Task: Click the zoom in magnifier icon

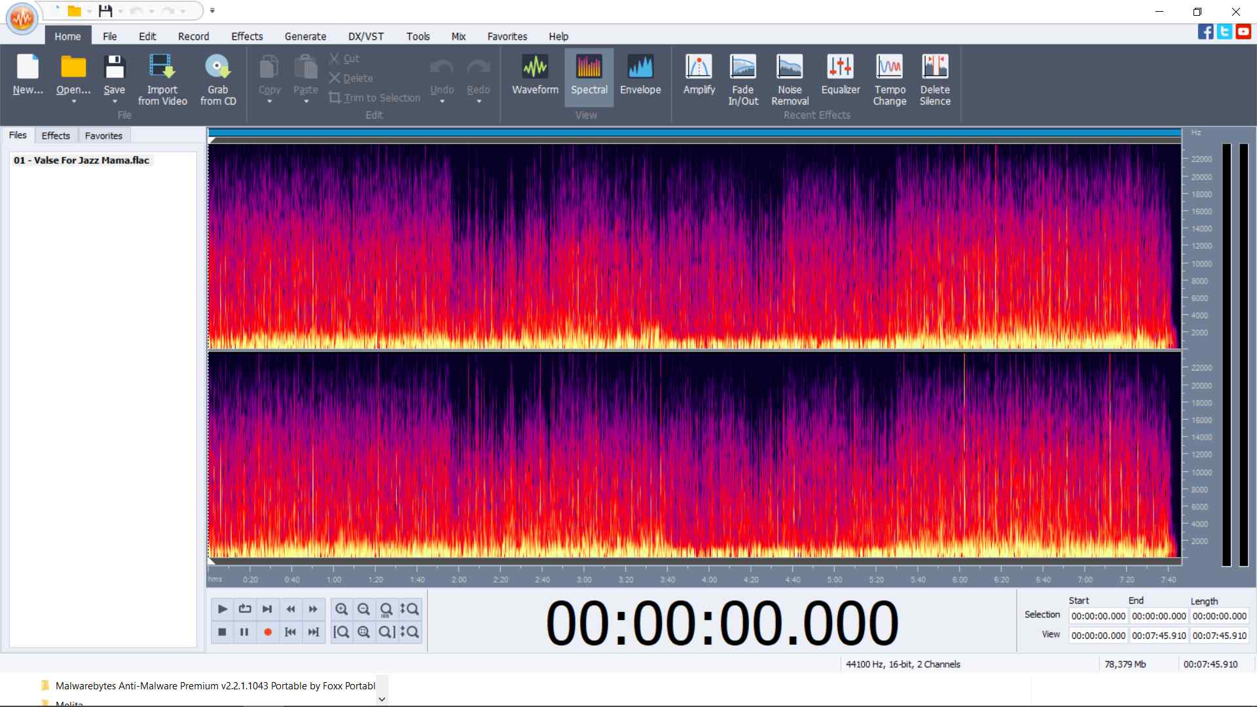Action: pos(341,609)
